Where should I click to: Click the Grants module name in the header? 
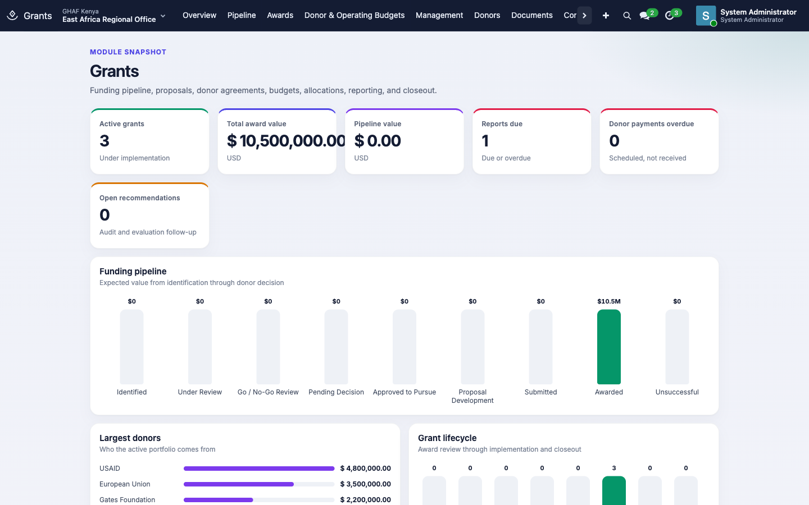click(x=38, y=16)
